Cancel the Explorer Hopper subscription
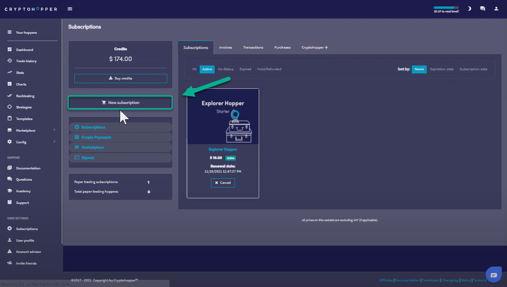The width and height of the screenshot is (507, 287). pyautogui.click(x=223, y=183)
